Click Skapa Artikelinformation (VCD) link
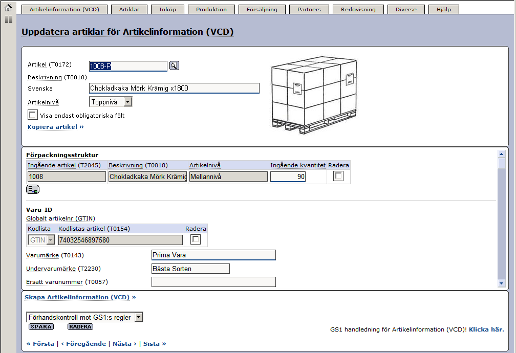This screenshot has height=353, width=516. coord(80,297)
